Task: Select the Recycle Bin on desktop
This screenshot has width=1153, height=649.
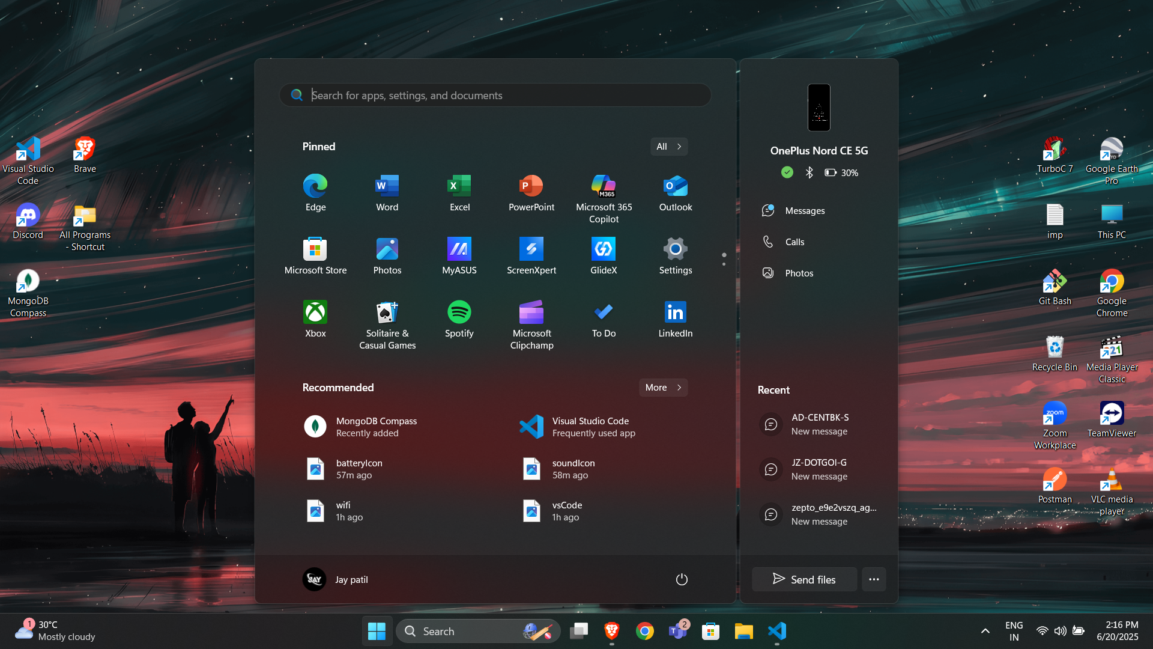Action: coord(1055,354)
